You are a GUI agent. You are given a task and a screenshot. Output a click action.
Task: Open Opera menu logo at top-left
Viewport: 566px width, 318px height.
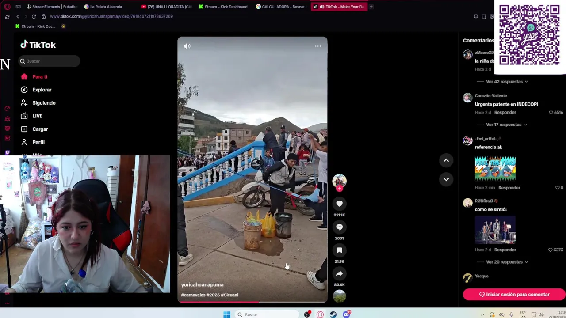(x=7, y=7)
